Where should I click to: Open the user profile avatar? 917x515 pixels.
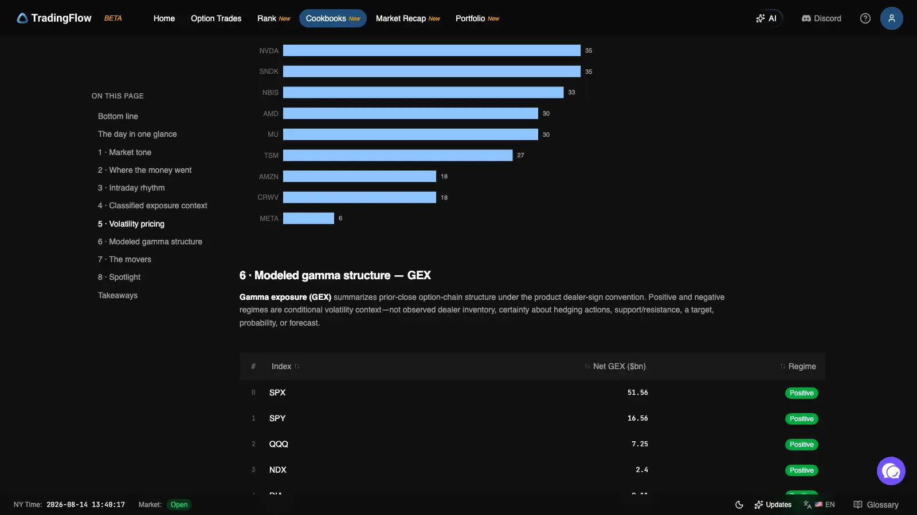[892, 18]
